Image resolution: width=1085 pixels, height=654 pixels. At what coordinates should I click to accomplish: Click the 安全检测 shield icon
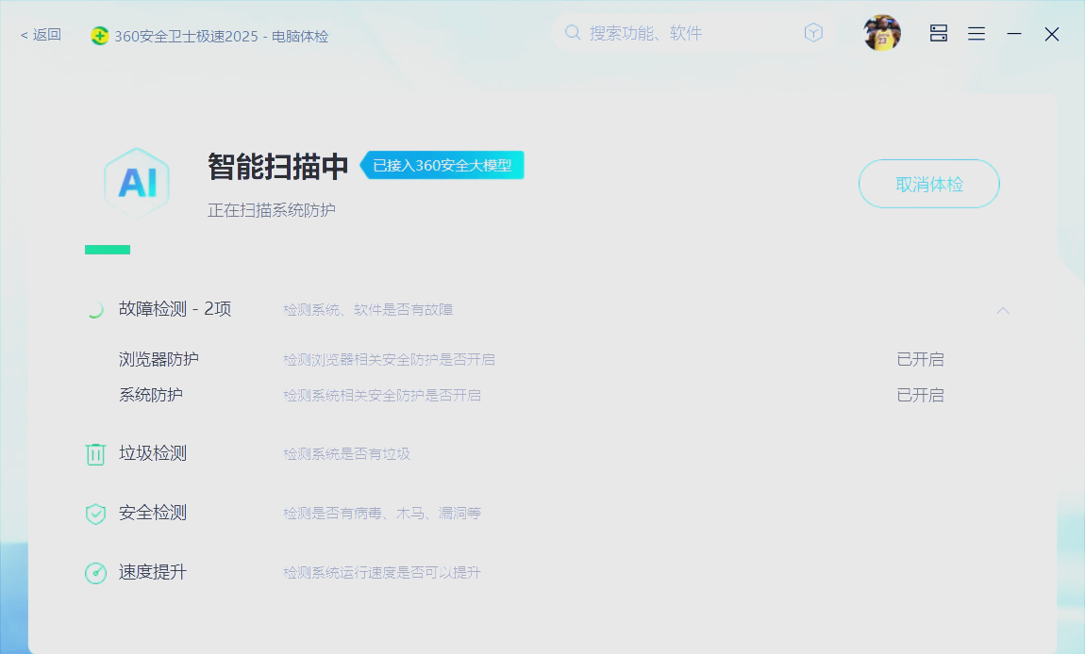(x=95, y=514)
